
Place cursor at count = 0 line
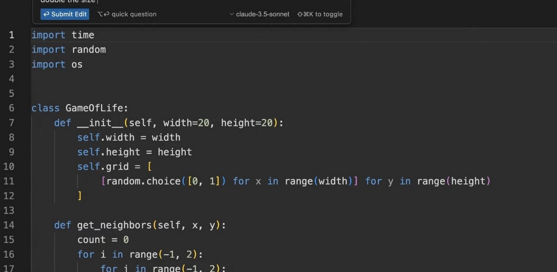(103, 240)
